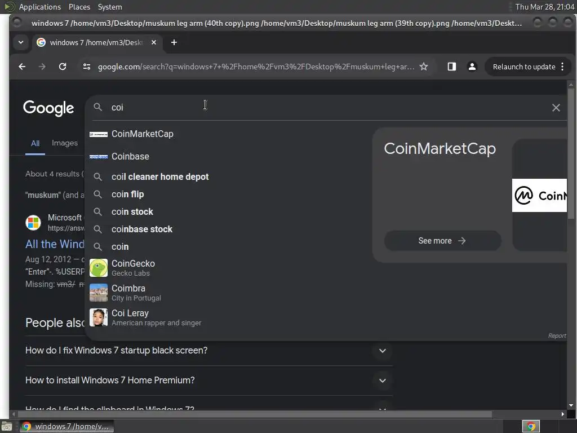
Task: Choose the 'coin stock' suggestion
Action: pyautogui.click(x=228, y=212)
